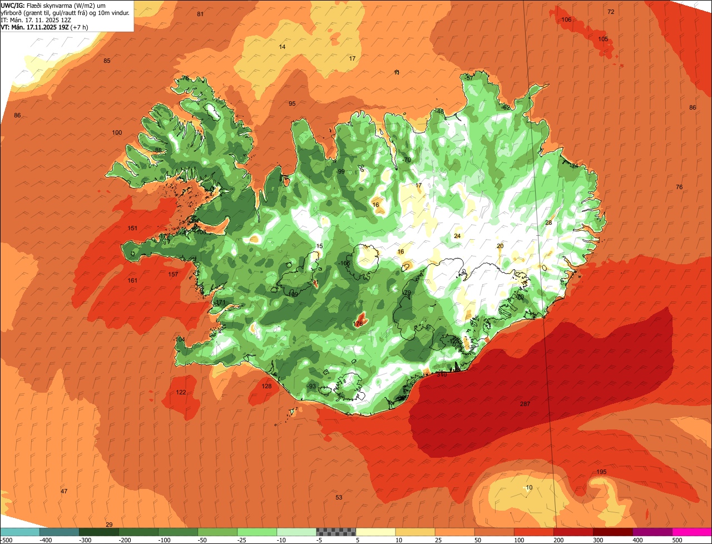The width and height of the screenshot is (712, 544).
Task: Click the map value 310 on the south coast
Action: [442, 374]
